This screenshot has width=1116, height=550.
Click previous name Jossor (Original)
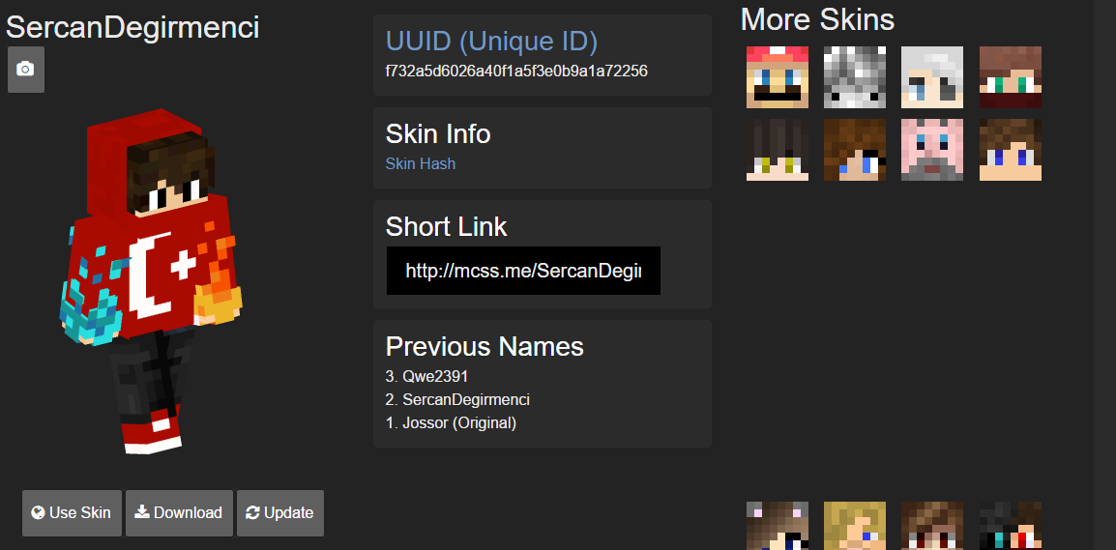click(459, 422)
